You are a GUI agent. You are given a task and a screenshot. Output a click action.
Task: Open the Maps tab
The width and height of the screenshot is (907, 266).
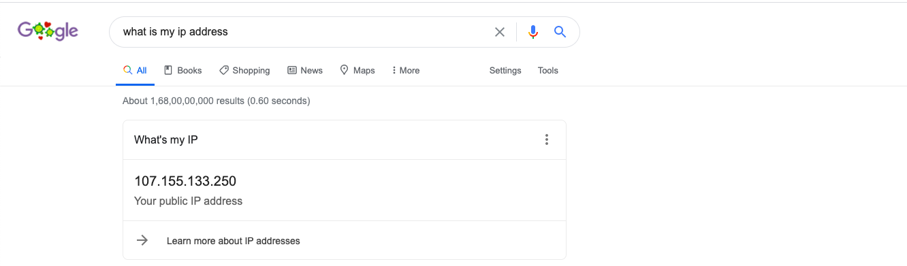pos(357,70)
